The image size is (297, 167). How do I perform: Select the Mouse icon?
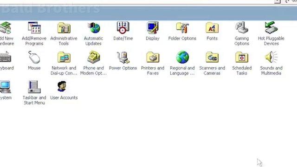tap(34, 58)
